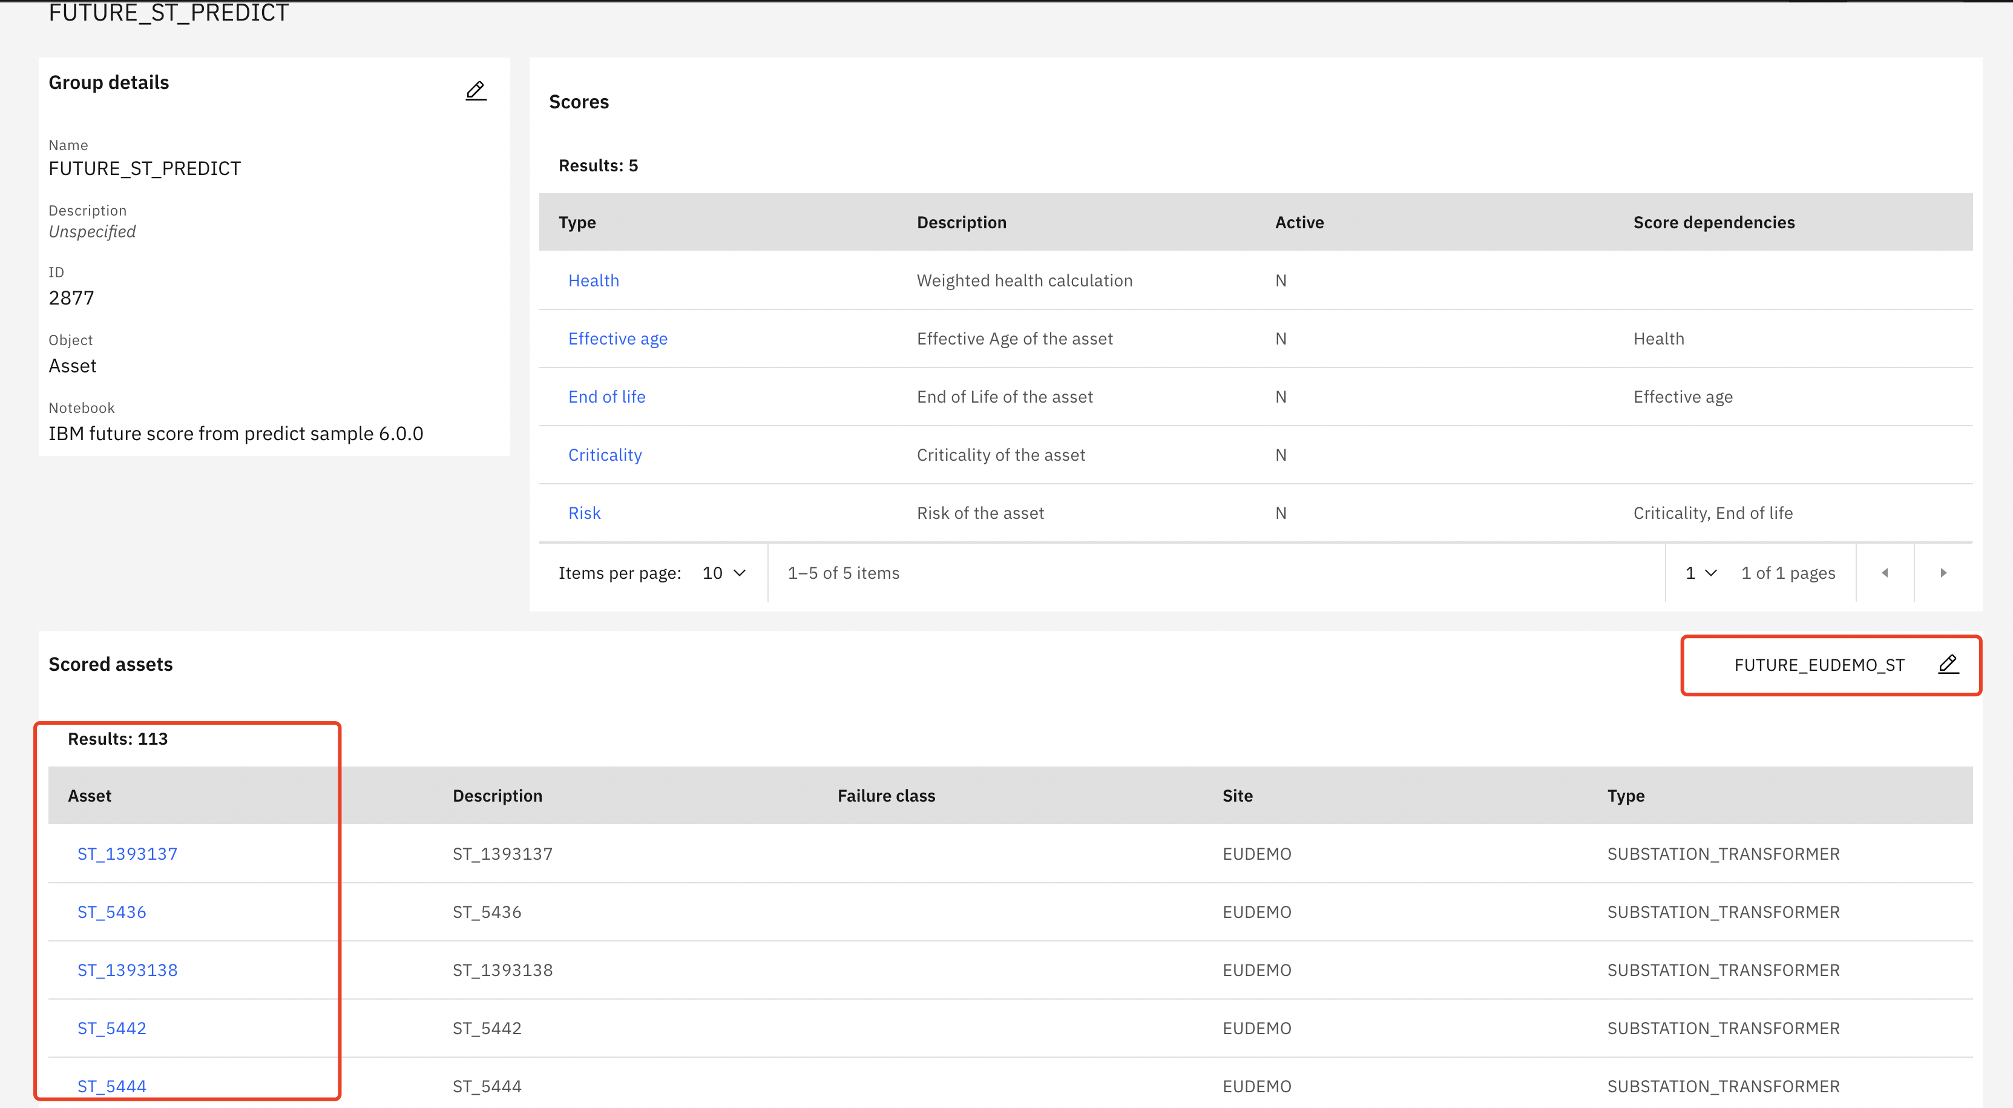Select 'Results: 113' count text
This screenshot has height=1108, width=2013.
[117, 739]
